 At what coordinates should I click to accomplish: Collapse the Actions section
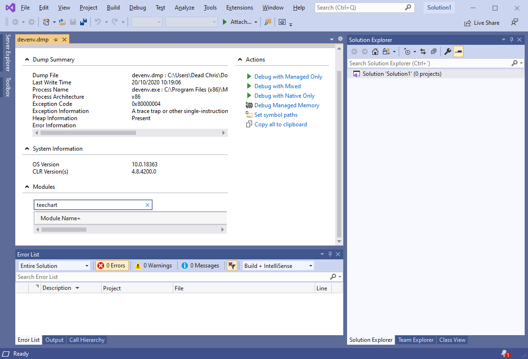(x=240, y=60)
